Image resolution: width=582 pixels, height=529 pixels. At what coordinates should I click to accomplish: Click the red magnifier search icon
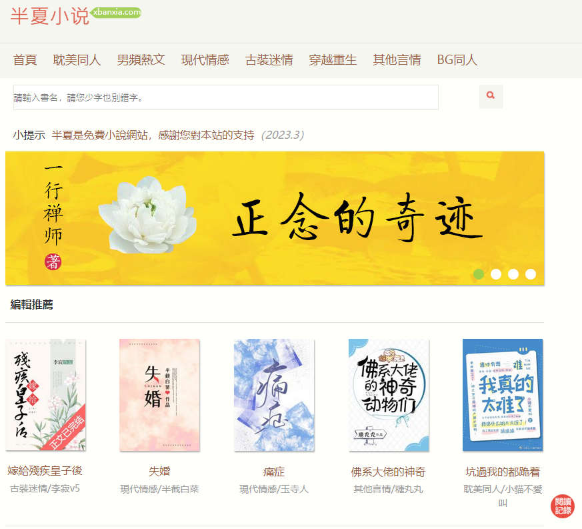click(491, 96)
